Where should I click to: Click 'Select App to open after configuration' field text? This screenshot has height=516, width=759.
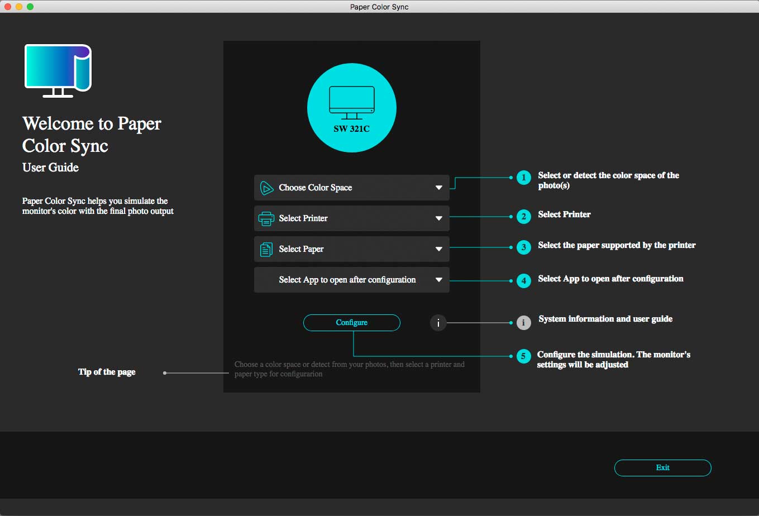point(347,280)
